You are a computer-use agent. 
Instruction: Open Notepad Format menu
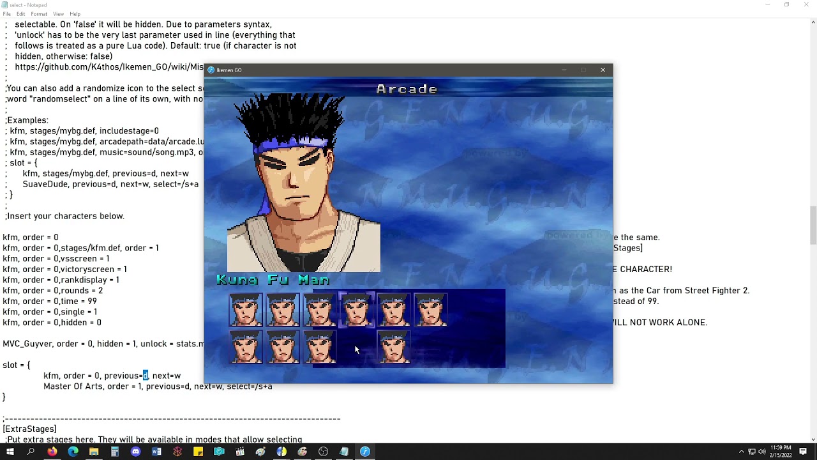(x=39, y=14)
